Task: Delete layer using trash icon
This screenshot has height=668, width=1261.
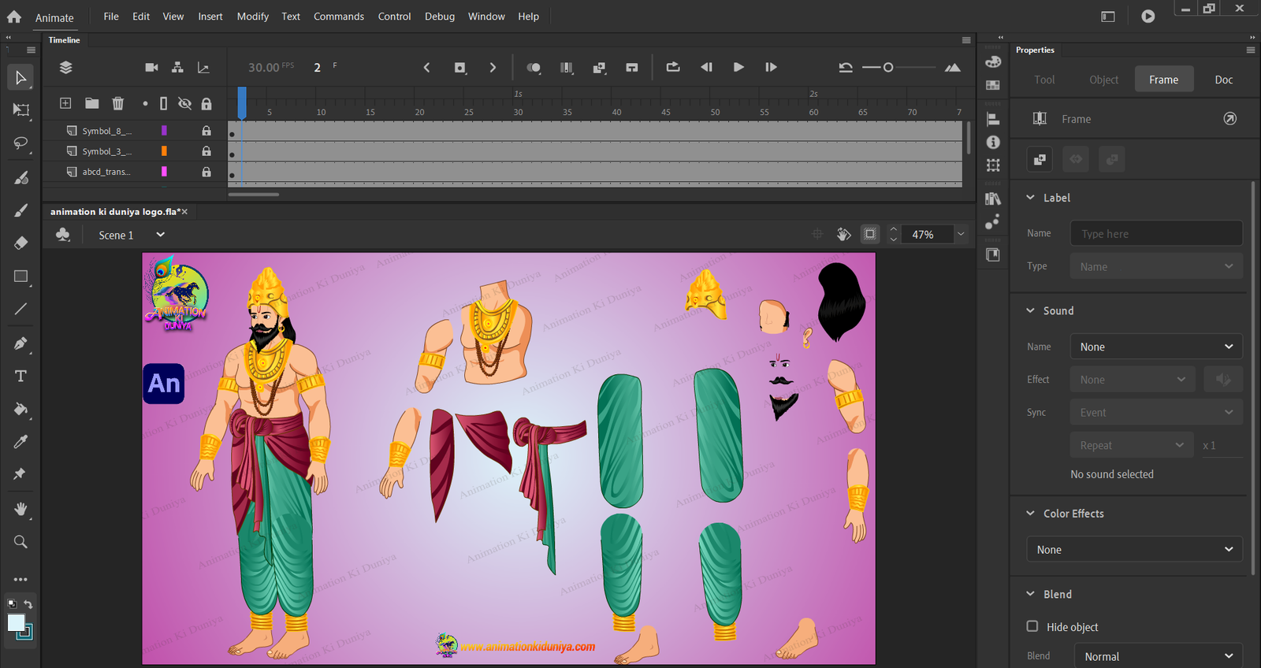Action: click(117, 103)
